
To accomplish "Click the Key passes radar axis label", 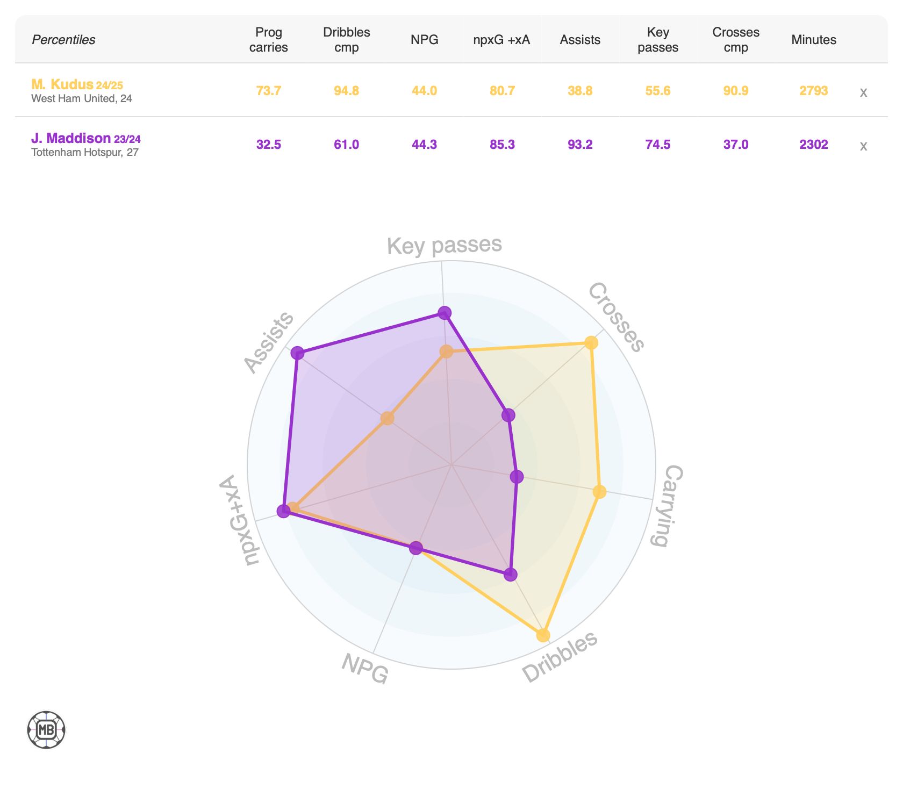I will point(445,245).
